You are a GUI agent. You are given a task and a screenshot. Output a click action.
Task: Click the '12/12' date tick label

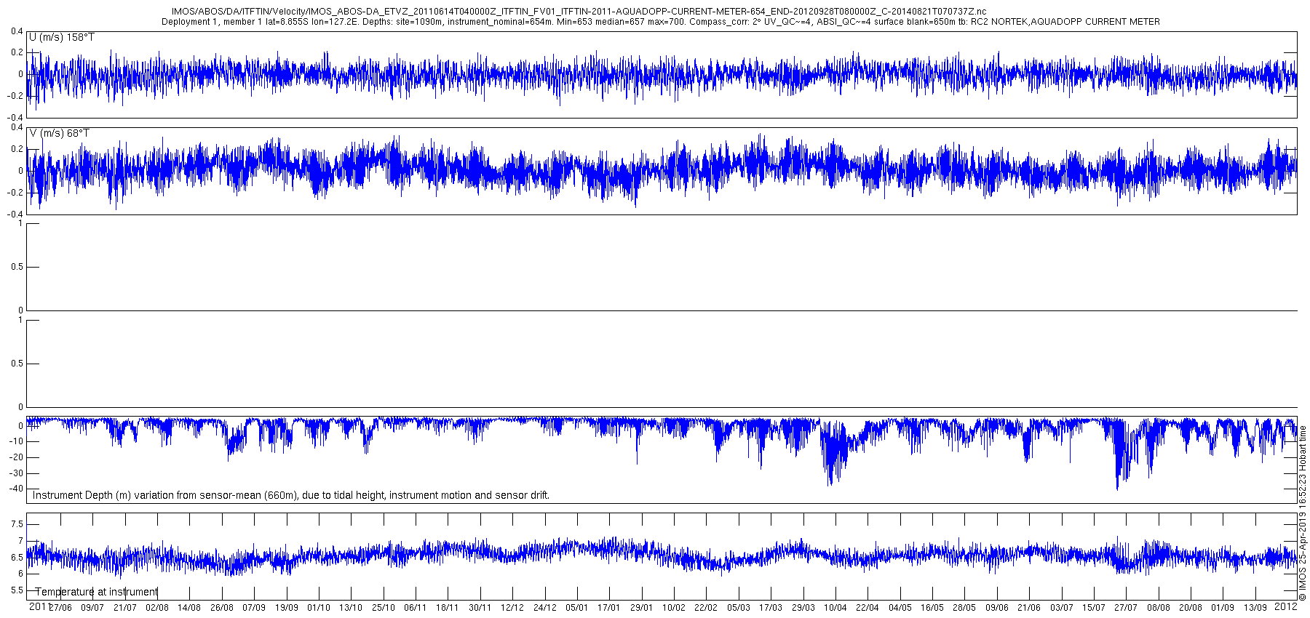click(512, 608)
